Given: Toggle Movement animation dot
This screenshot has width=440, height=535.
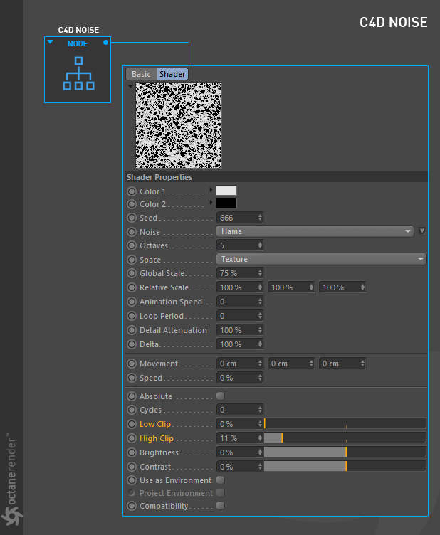Looking at the screenshot, I should pos(132,364).
